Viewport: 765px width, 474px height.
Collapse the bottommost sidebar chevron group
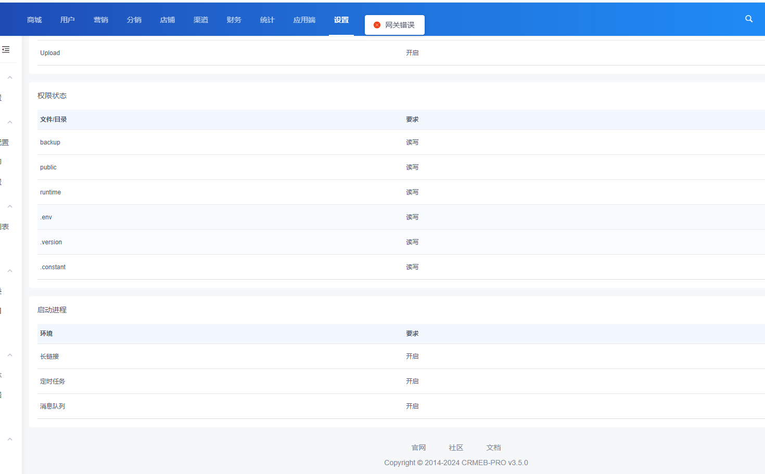tap(9, 439)
